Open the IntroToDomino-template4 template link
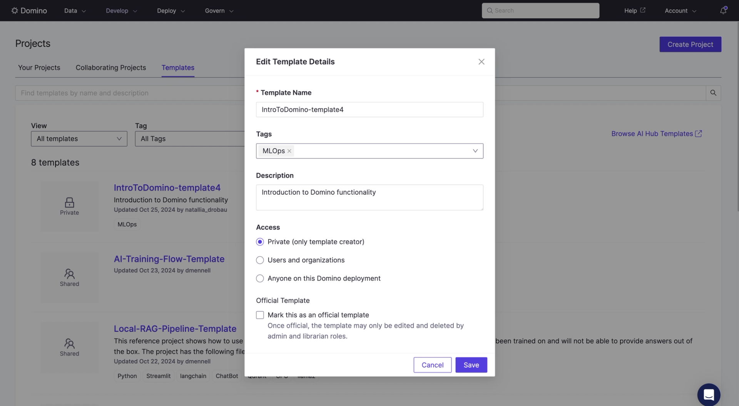 pos(167,187)
